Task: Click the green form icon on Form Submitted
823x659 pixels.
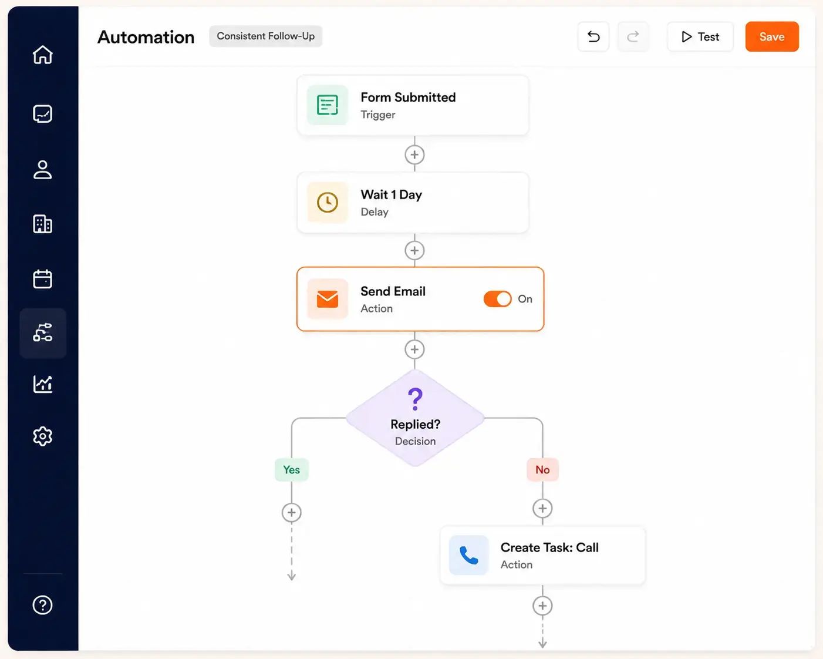Action: [328, 105]
